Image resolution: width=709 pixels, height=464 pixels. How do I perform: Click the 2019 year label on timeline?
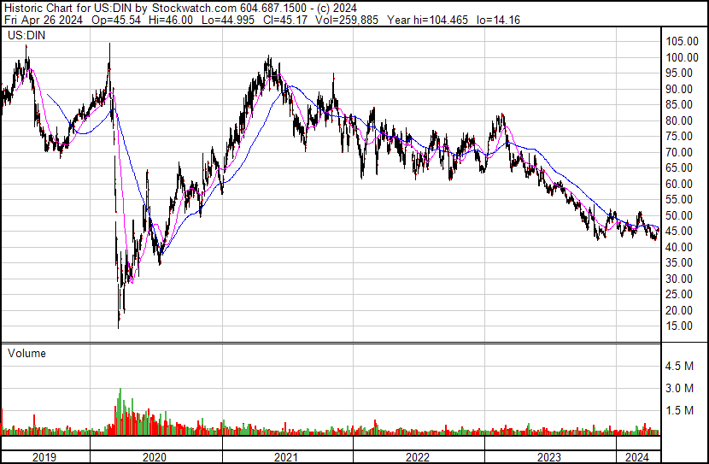44,457
